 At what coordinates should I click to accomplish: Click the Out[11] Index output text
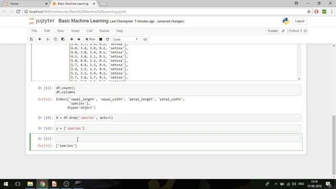point(120,103)
